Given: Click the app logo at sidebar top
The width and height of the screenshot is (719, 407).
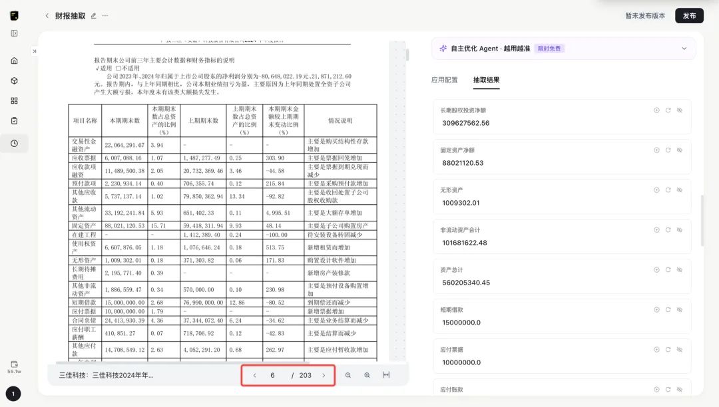Looking at the screenshot, I should coord(14,15).
